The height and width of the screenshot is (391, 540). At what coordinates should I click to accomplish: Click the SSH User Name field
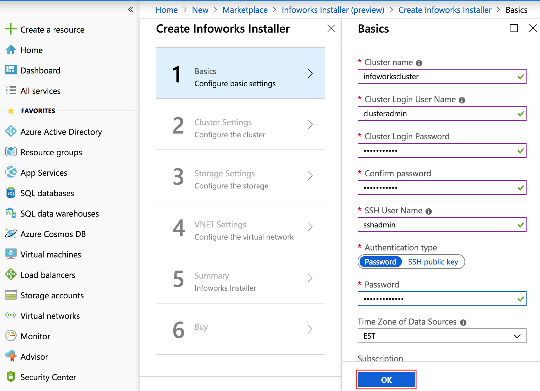442,225
